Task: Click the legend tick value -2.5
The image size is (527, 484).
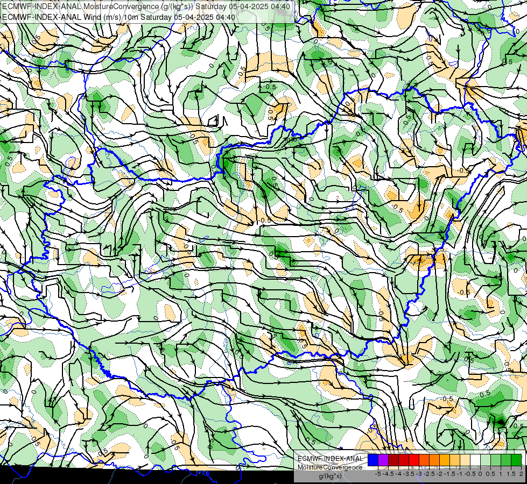Action: pos(429,474)
